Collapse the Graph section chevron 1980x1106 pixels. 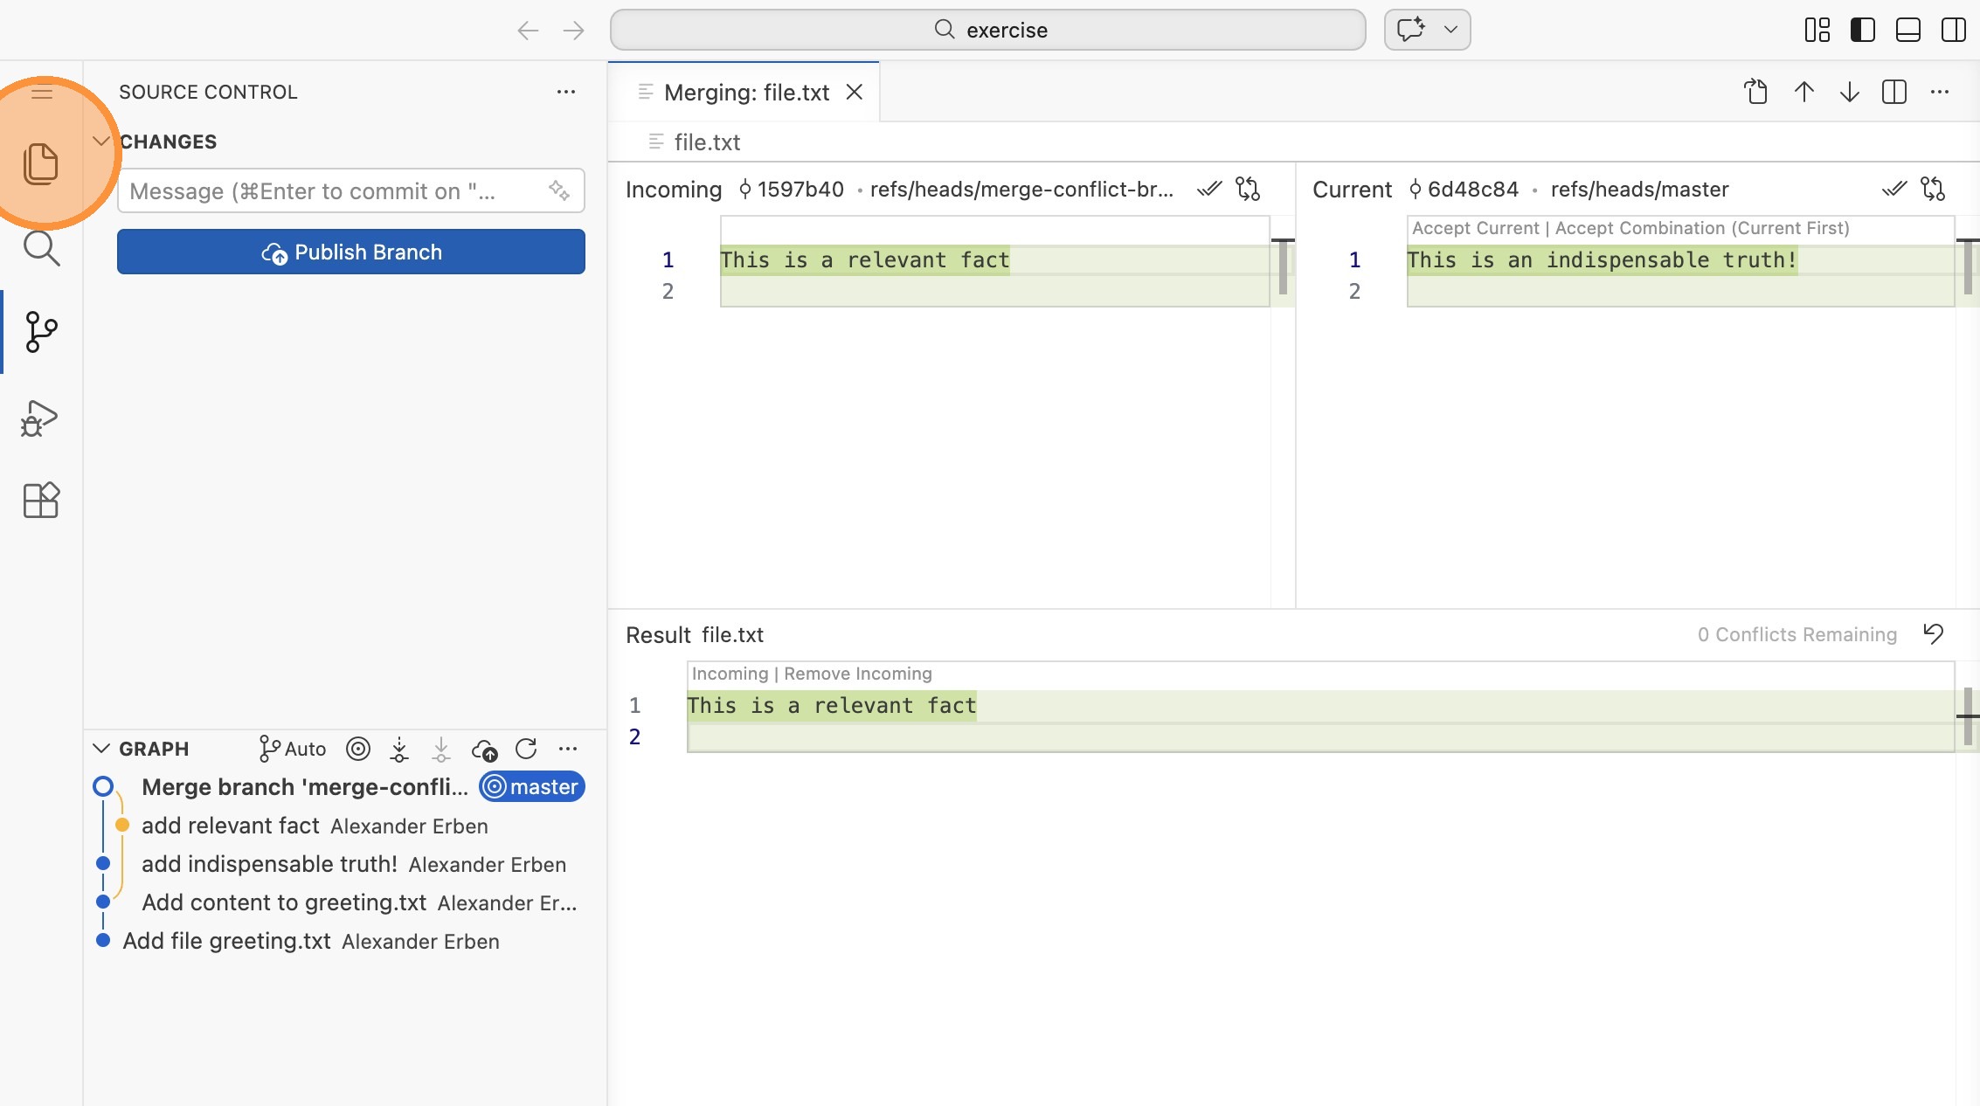click(x=101, y=749)
